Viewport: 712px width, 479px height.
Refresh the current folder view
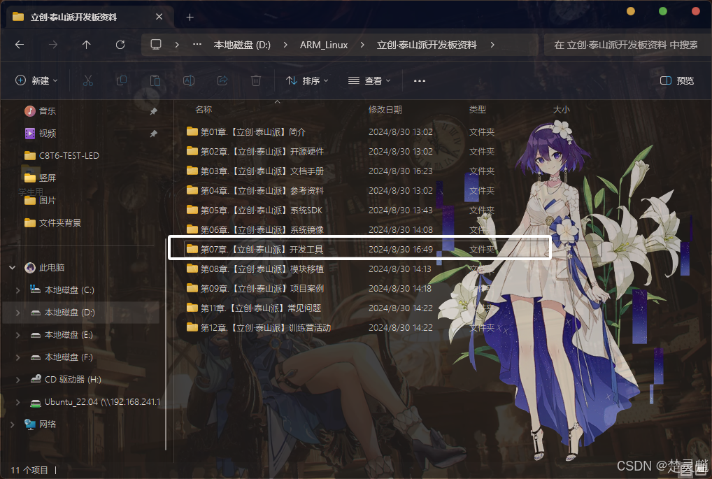120,45
